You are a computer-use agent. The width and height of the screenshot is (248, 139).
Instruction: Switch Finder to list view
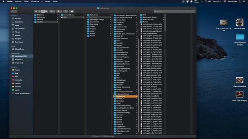tap(40, 11)
